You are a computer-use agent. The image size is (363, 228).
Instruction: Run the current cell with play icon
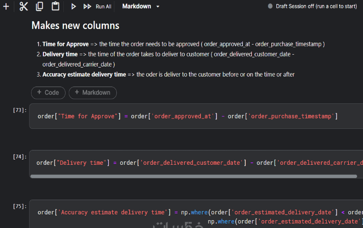(74, 6)
